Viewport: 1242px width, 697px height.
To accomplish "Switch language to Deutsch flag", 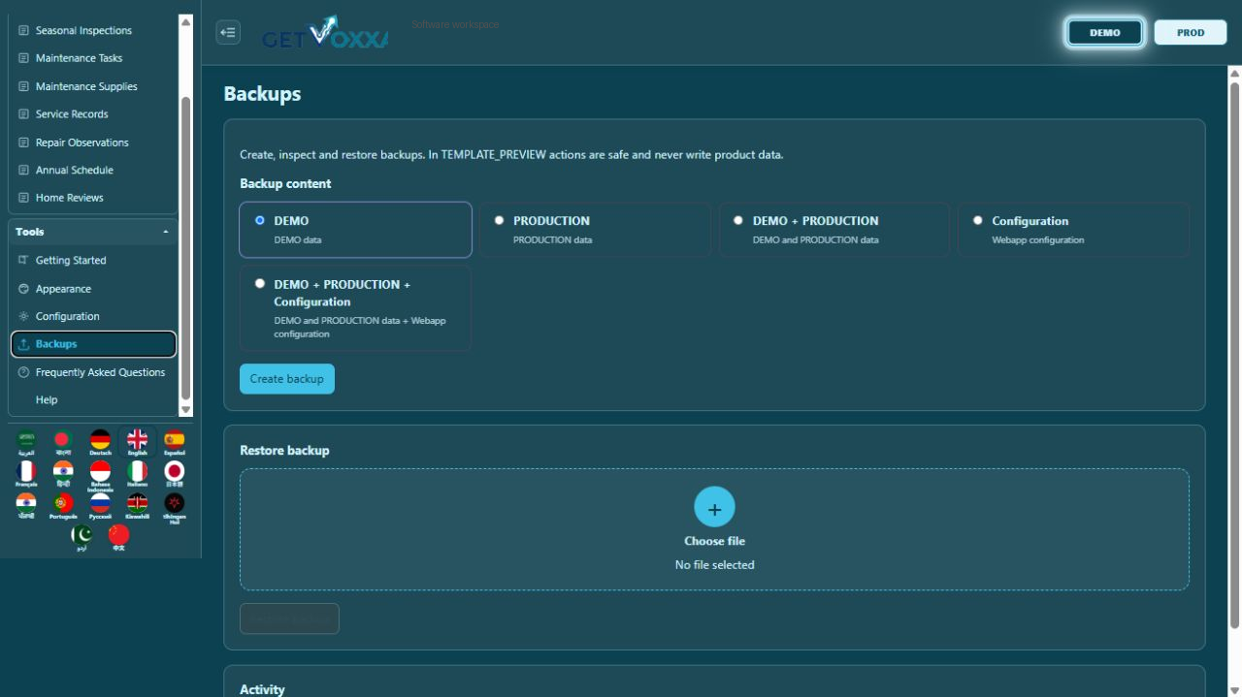I will coord(100,442).
